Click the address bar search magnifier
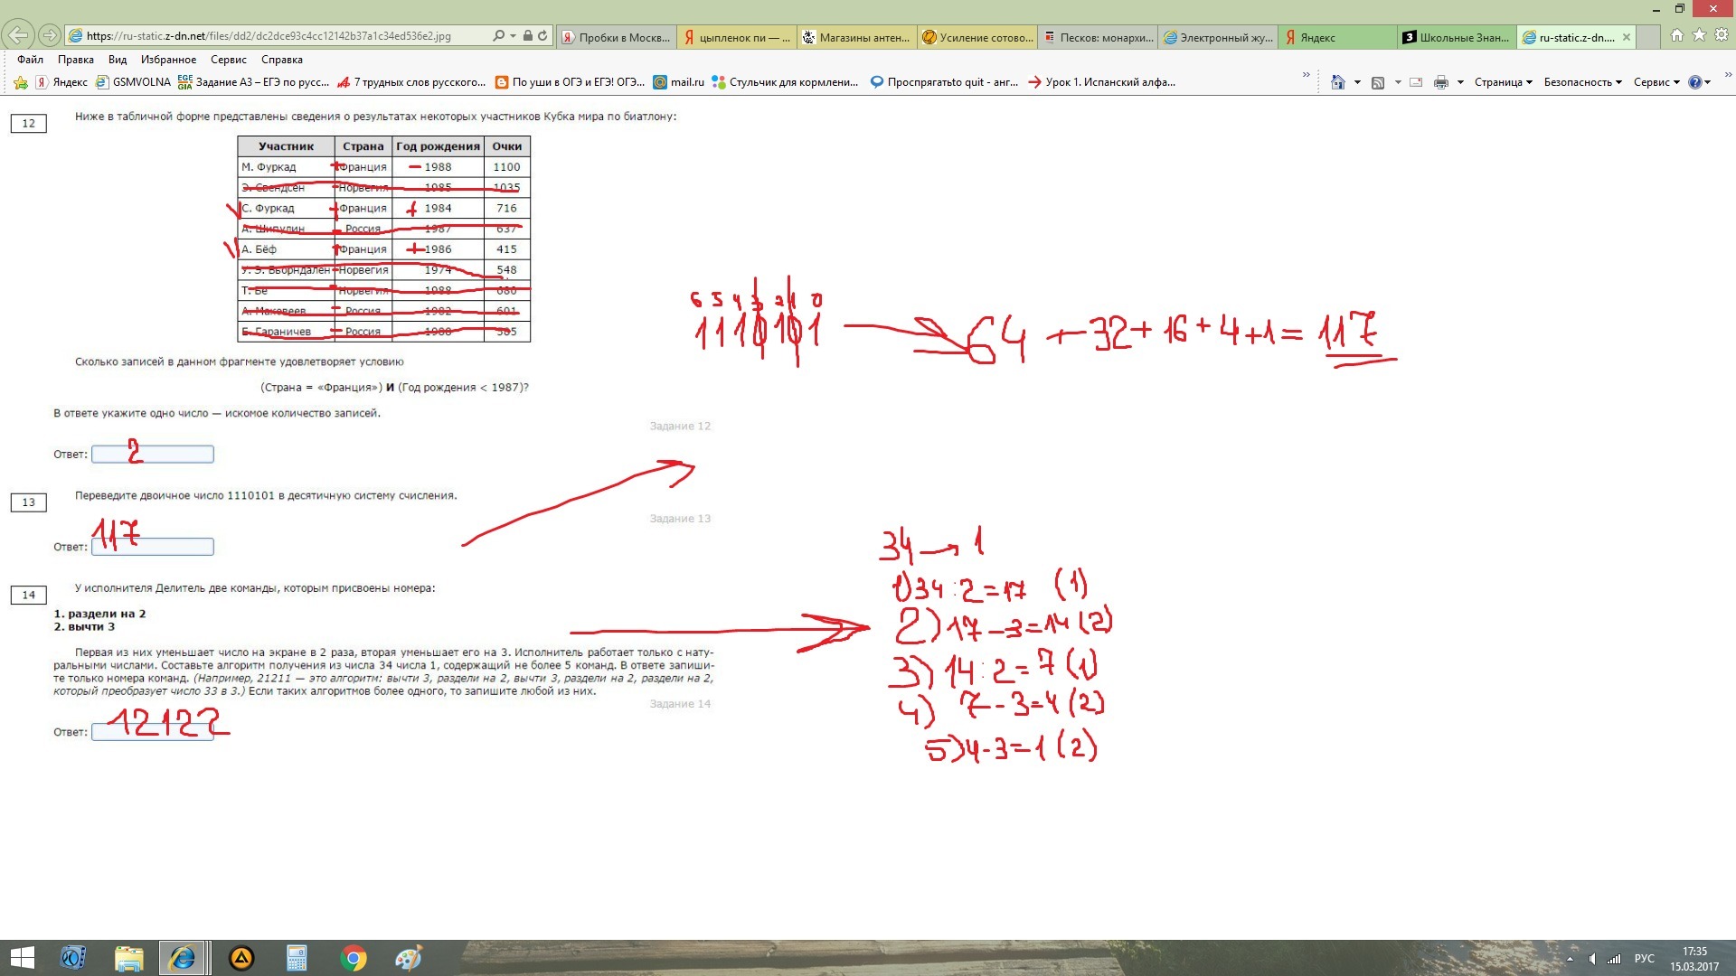Viewport: 1736px width, 976px height. point(498,36)
